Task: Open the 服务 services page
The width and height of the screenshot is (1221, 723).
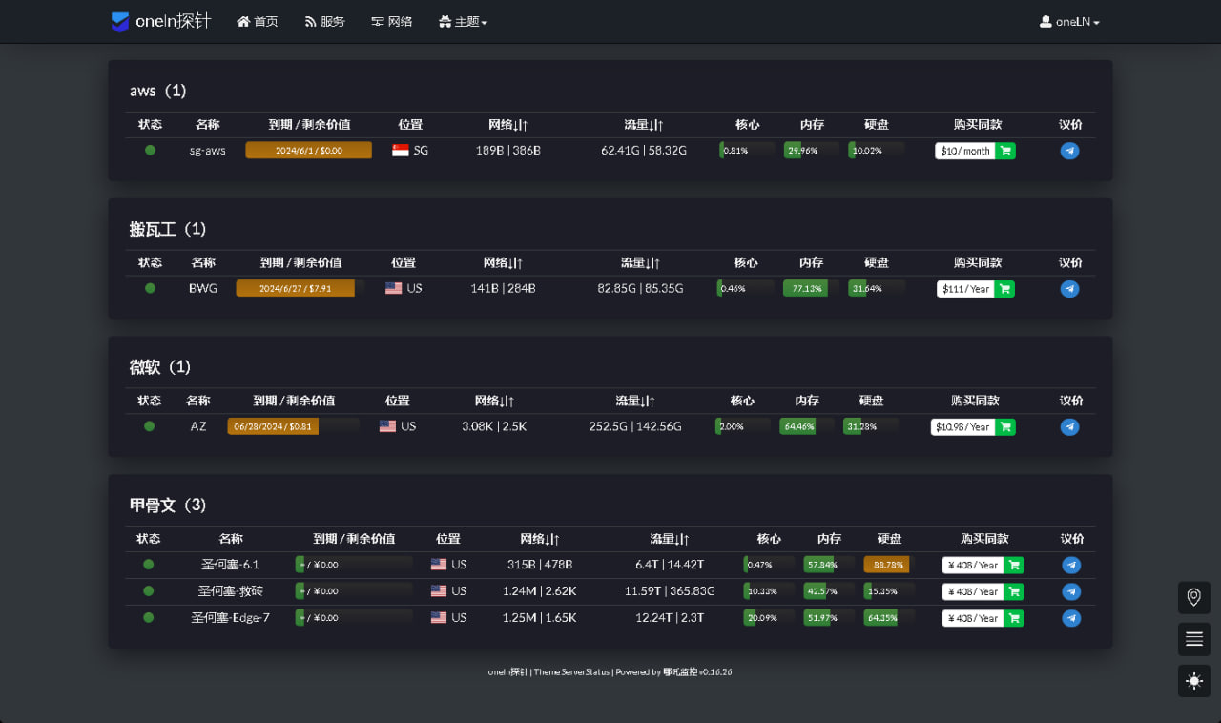Action: coord(325,22)
